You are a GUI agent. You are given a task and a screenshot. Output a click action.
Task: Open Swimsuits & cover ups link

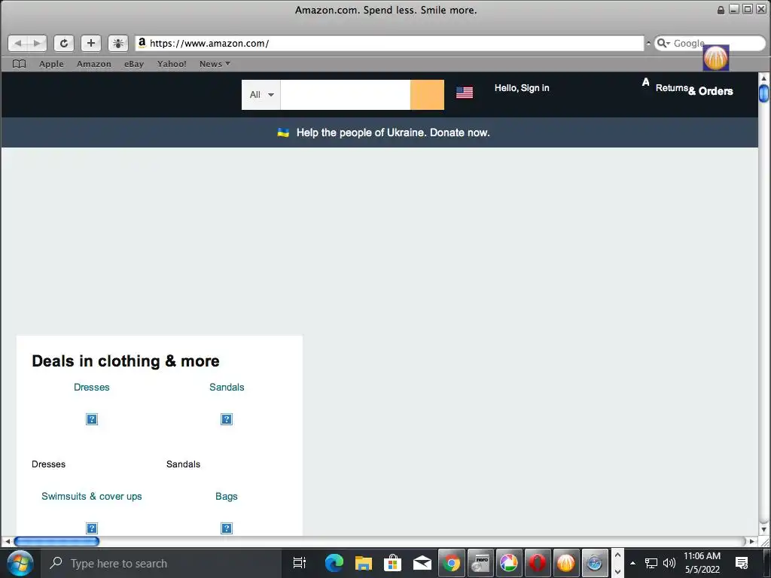[91, 497]
